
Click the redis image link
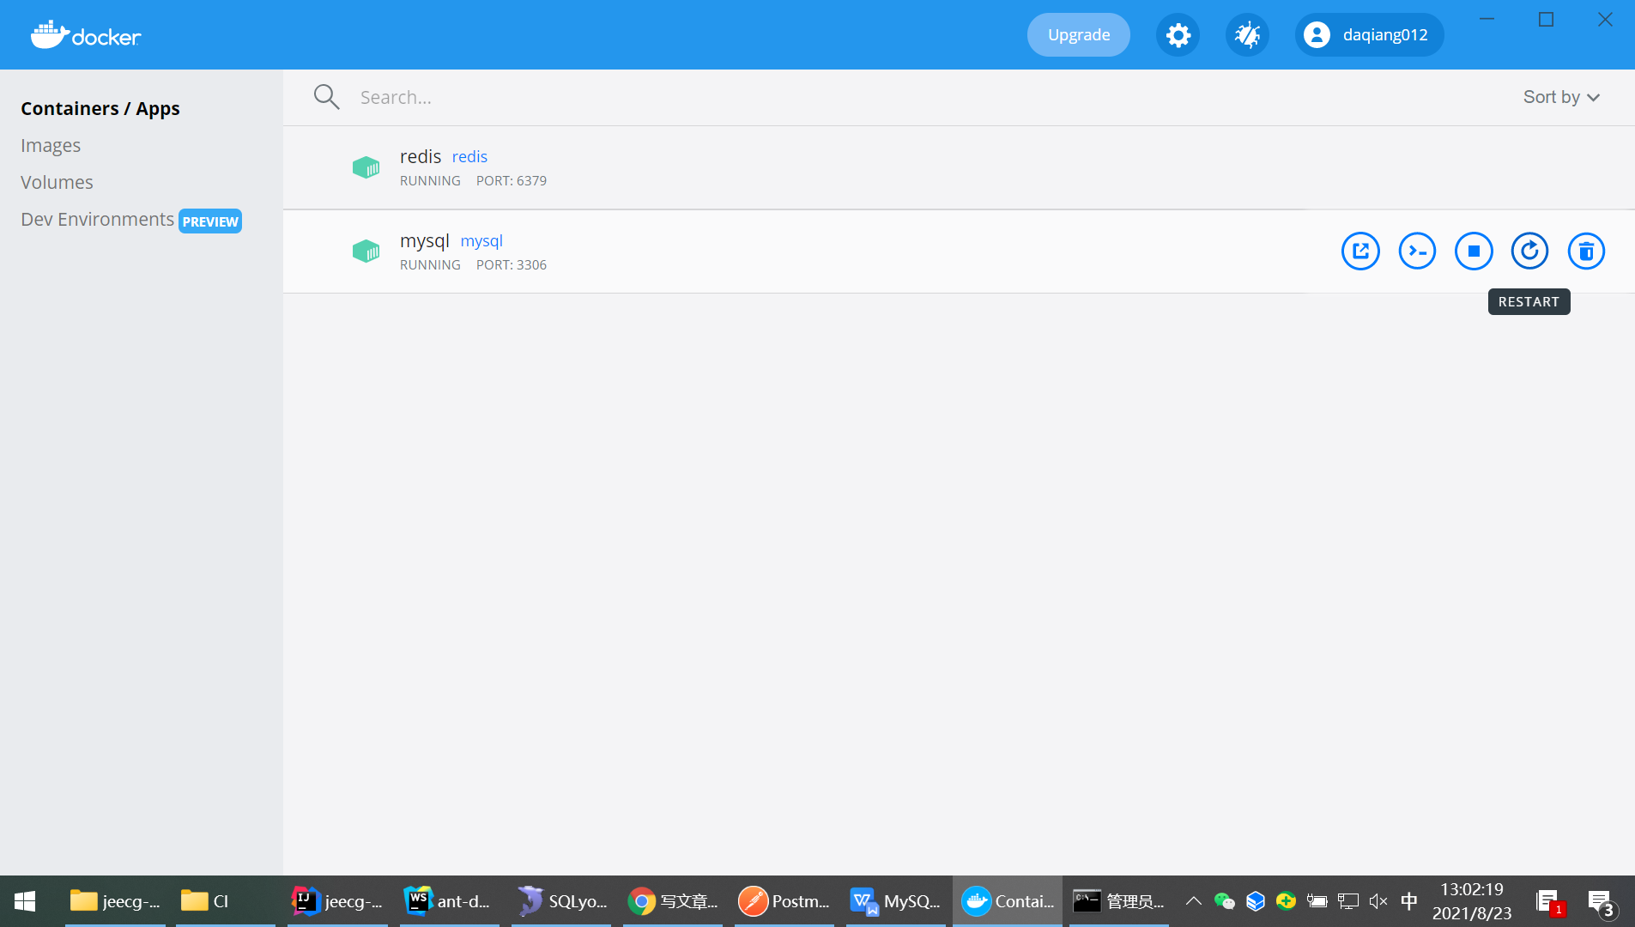point(469,157)
